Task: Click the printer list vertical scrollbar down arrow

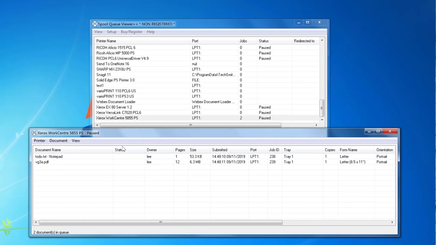Action: point(322,120)
